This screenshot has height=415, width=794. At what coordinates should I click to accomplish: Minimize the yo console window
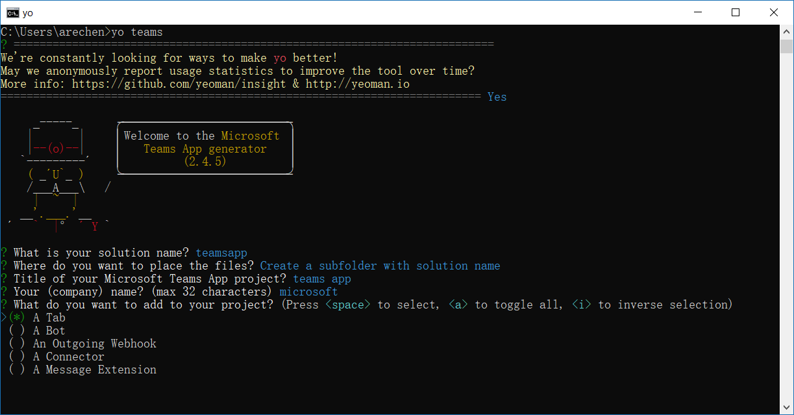(697, 12)
